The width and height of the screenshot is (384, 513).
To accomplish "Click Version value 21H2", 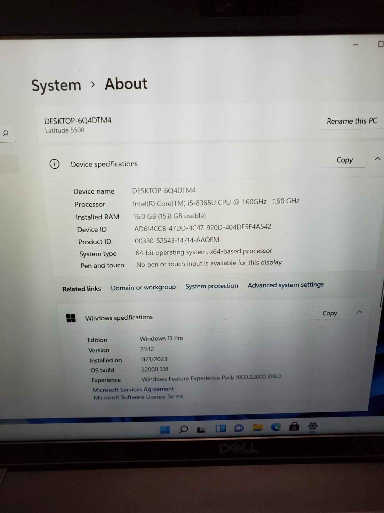I will (147, 349).
